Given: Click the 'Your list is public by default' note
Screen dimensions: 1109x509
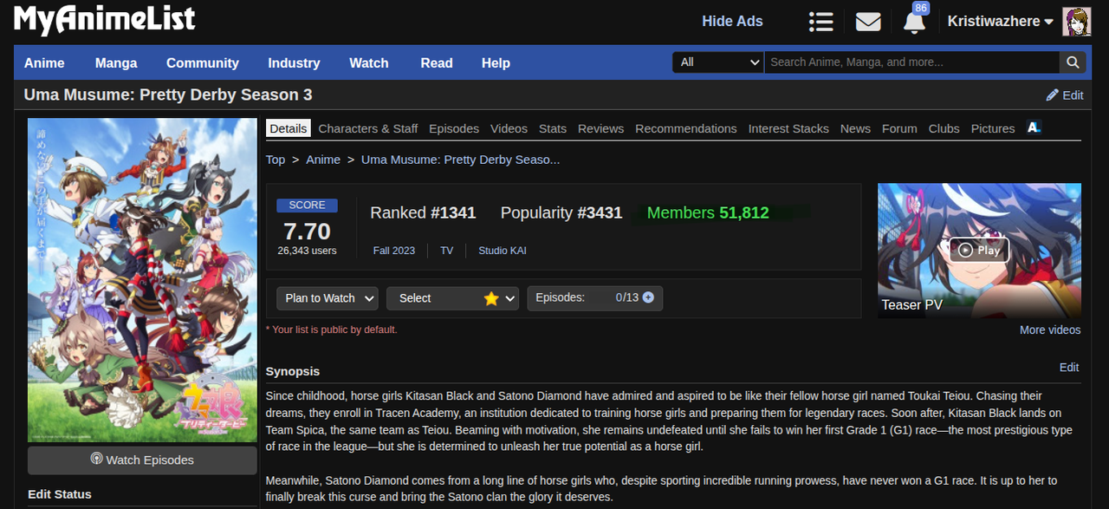Looking at the screenshot, I should pyautogui.click(x=332, y=330).
